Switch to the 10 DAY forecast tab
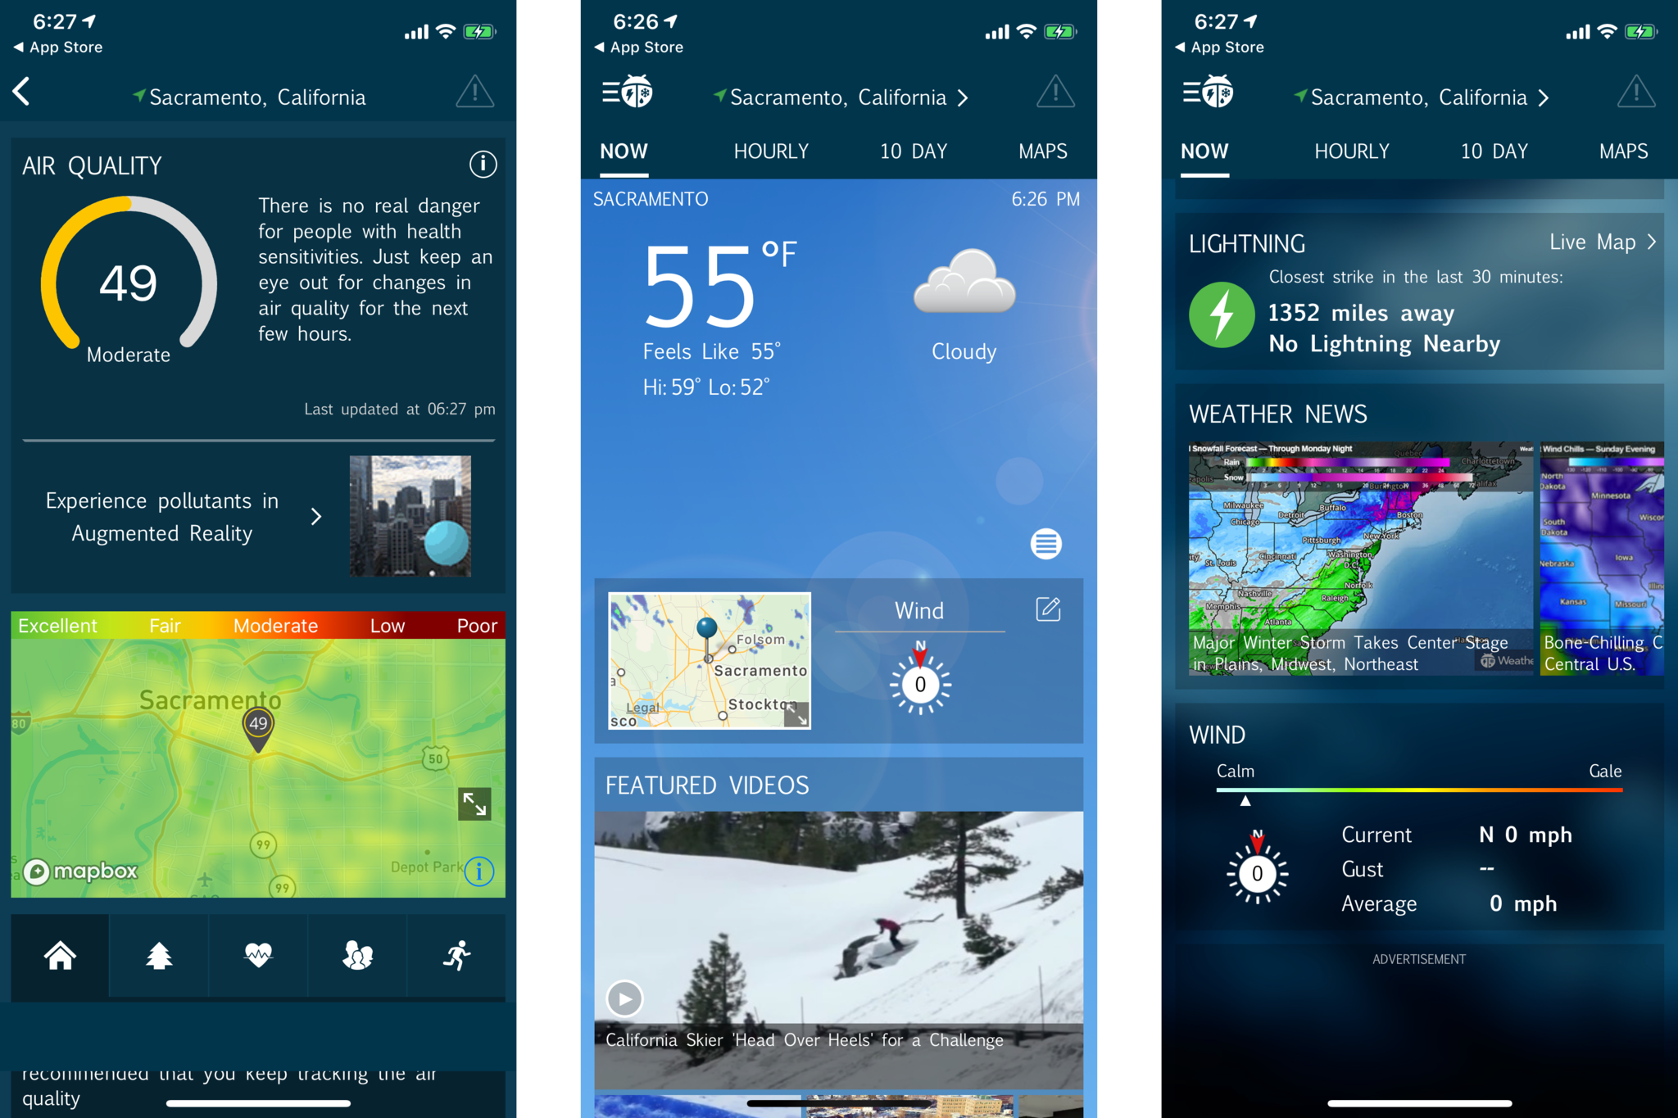The height and width of the screenshot is (1118, 1678). click(x=912, y=152)
